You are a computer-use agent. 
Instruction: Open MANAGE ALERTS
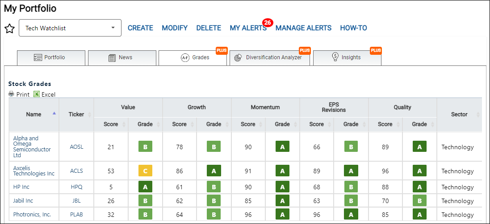click(303, 28)
